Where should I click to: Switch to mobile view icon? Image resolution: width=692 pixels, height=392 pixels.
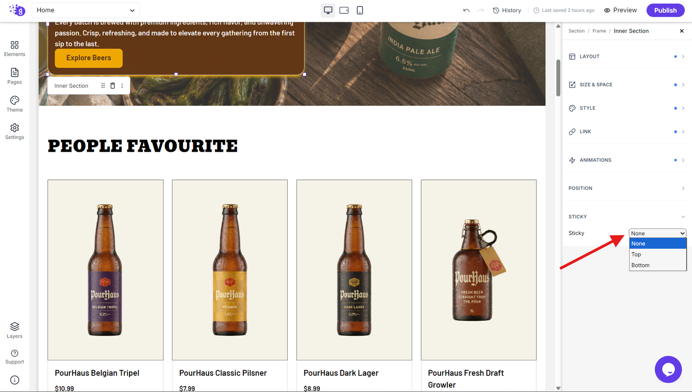(360, 10)
